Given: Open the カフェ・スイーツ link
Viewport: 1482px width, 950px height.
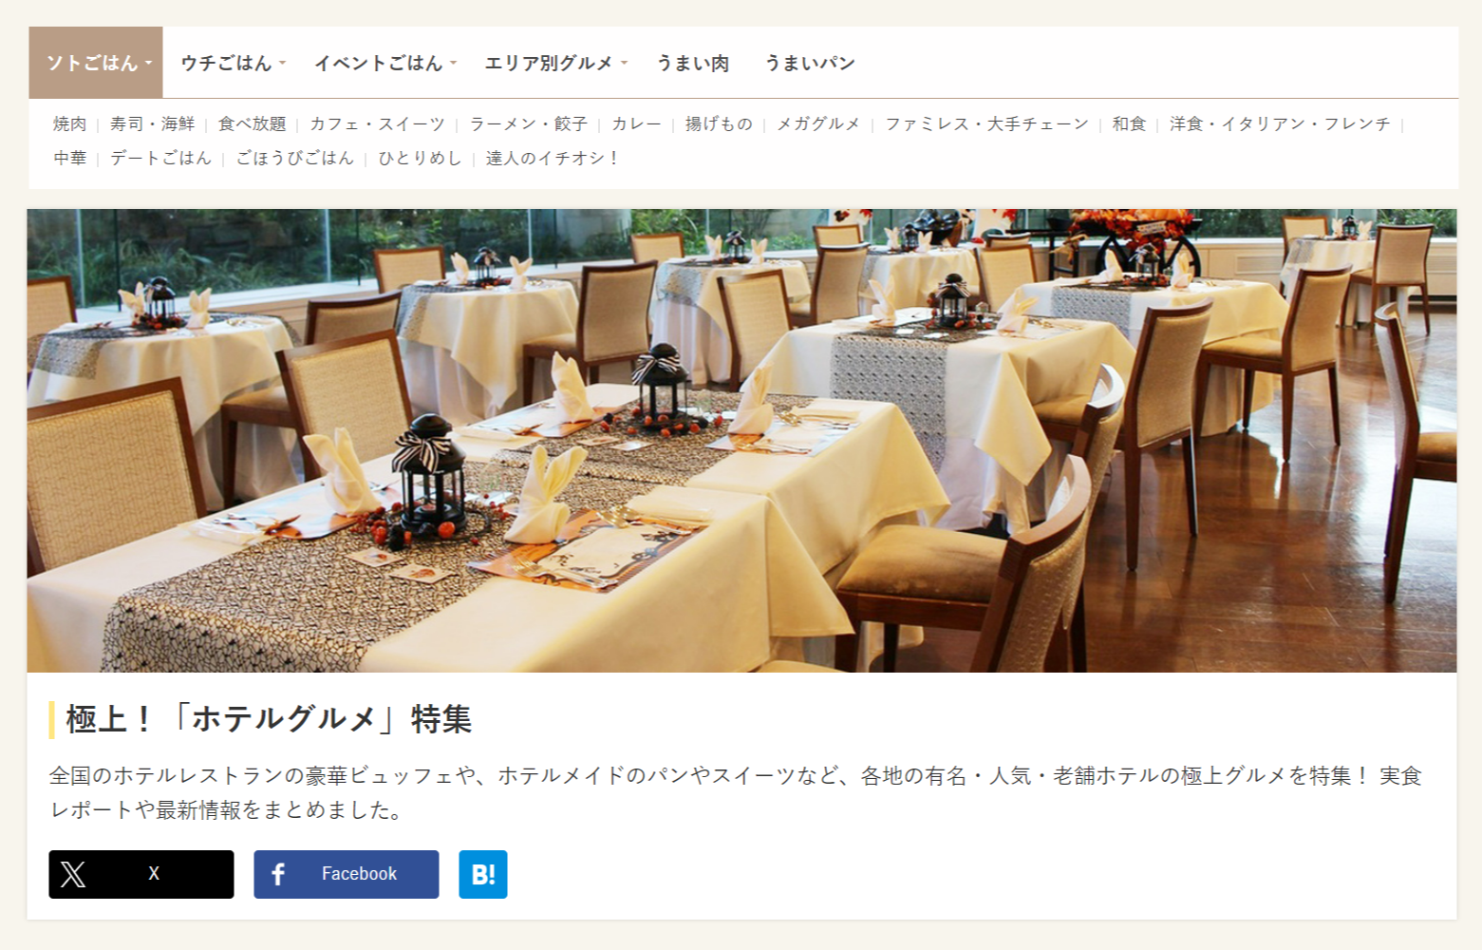Looking at the screenshot, I should click(377, 123).
